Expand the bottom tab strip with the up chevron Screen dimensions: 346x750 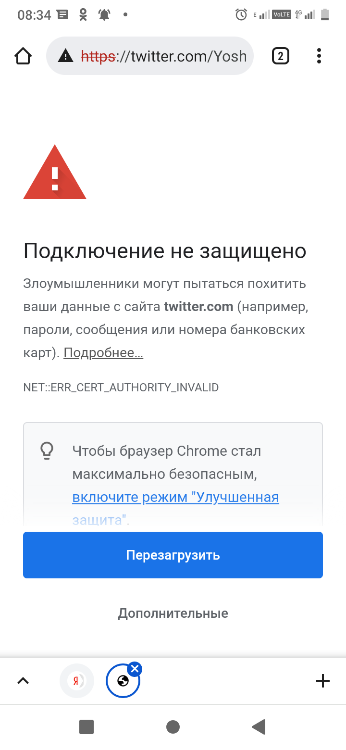coord(23,680)
